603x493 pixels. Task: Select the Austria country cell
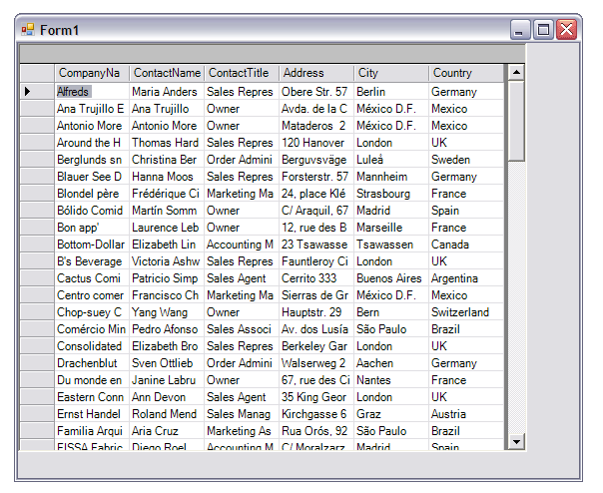(465, 414)
